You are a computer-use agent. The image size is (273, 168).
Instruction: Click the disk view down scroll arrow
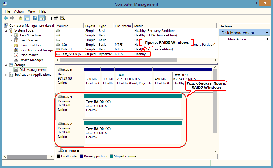click(215, 151)
